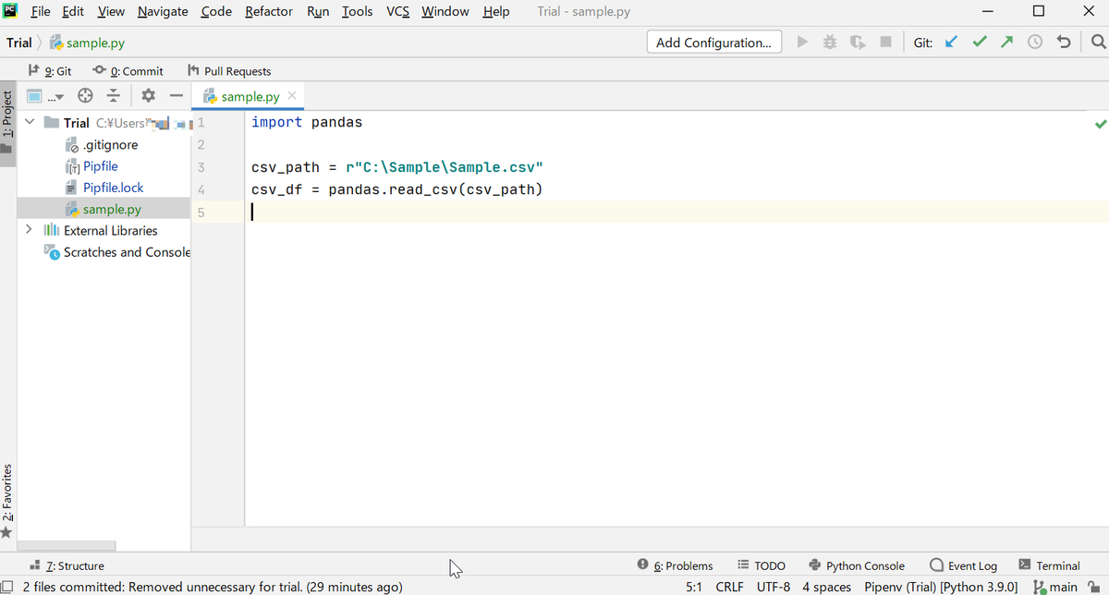Change the CRLF line separator
The height and width of the screenshot is (595, 1109).
click(729, 587)
